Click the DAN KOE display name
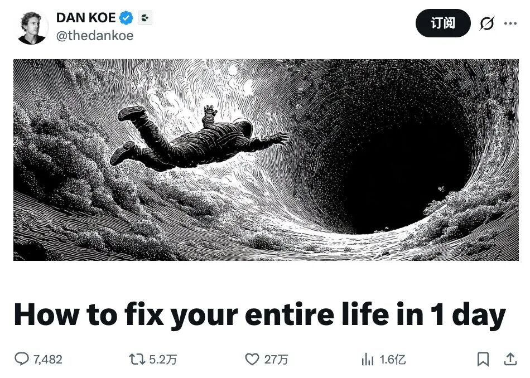 tap(86, 18)
